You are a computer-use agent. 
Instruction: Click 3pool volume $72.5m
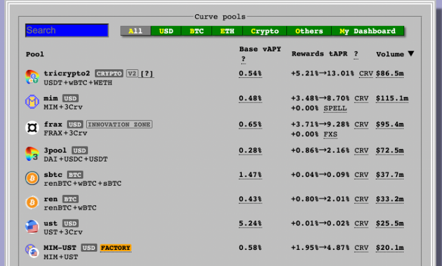[390, 150]
